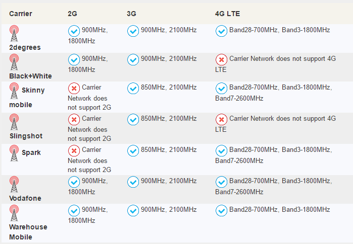Click the 4G LTE column header
This screenshot has height=244, width=353.
point(227,14)
